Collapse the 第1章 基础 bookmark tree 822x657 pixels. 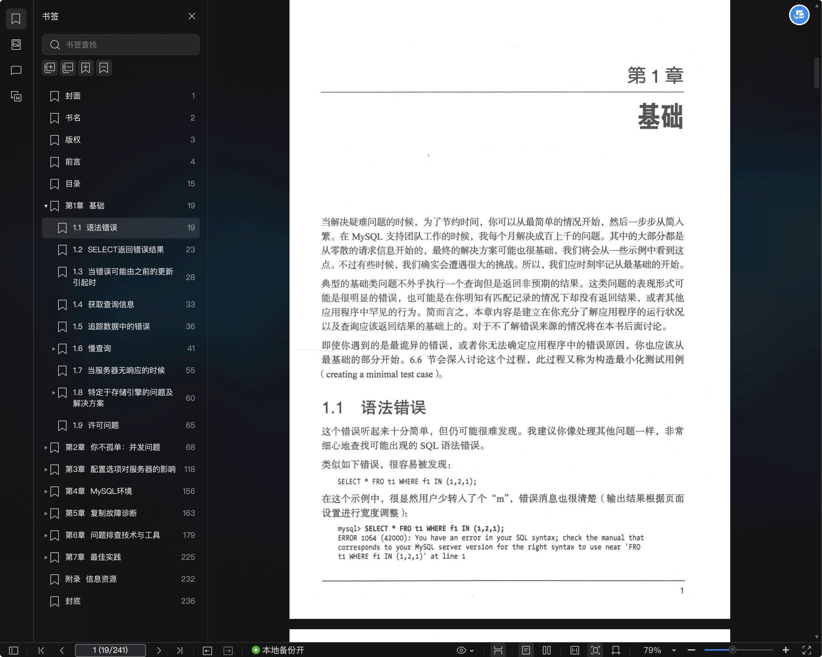[x=46, y=206]
